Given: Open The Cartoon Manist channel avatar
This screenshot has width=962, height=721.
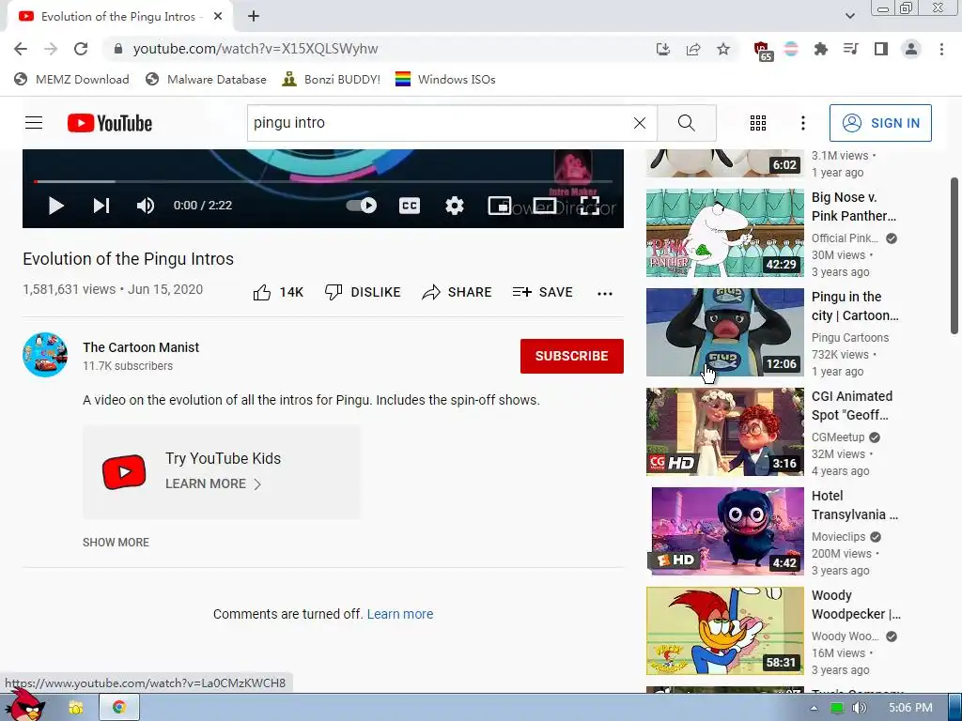Looking at the screenshot, I should click(x=45, y=355).
